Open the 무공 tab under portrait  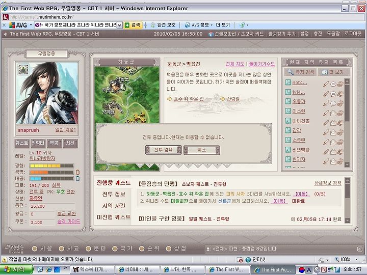pos(54,143)
